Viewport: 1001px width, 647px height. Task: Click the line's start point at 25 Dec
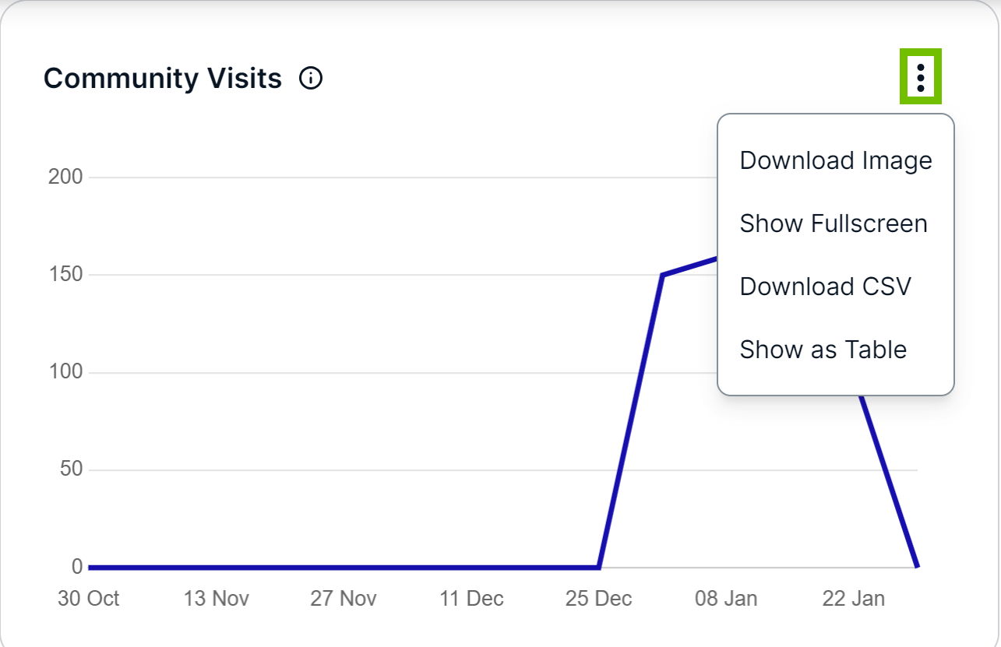598,567
